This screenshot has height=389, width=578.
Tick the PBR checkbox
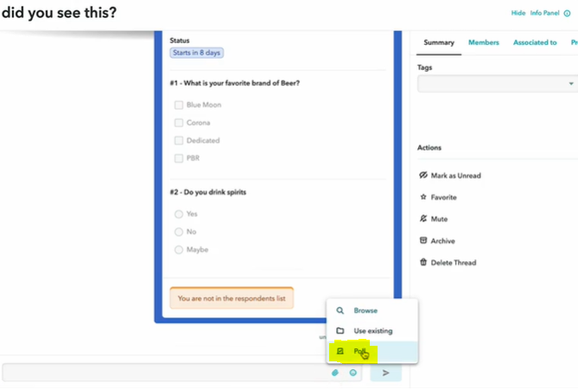click(179, 158)
